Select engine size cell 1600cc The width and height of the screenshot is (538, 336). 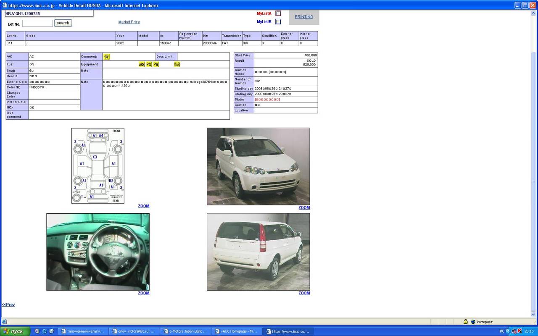169,43
